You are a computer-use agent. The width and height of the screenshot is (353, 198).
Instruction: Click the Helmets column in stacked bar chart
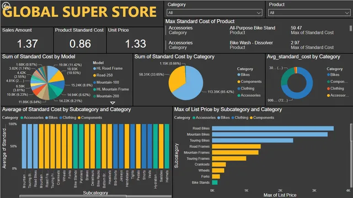pos(167,146)
